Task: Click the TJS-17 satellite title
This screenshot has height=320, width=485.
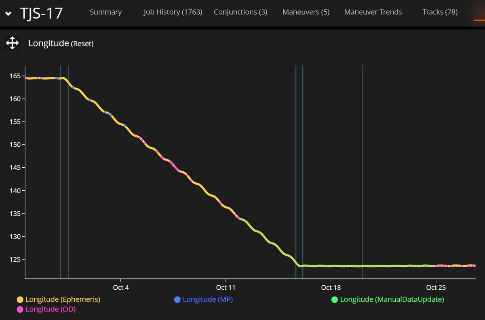Action: pyautogui.click(x=41, y=13)
